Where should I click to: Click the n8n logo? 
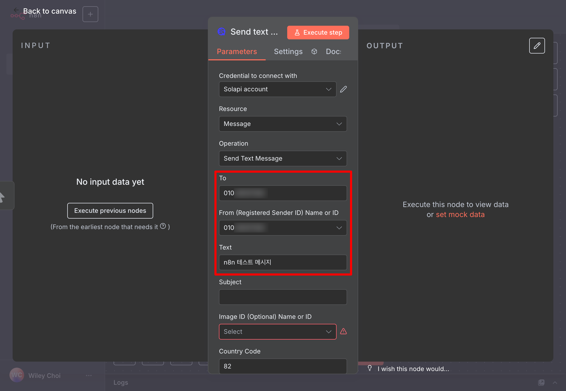pyautogui.click(x=26, y=16)
